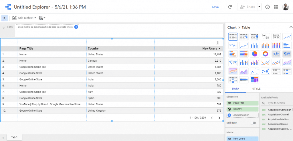The image size is (293, 141).
Task: Click the Italy country cell
Action: 90,92
